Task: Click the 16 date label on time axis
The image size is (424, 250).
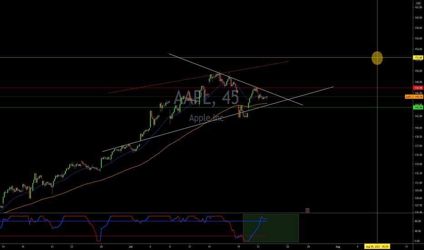Action: click(23, 246)
